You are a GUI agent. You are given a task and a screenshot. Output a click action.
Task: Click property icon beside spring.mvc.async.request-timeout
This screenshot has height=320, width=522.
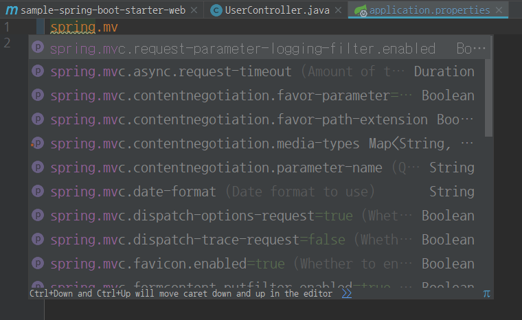(38, 71)
